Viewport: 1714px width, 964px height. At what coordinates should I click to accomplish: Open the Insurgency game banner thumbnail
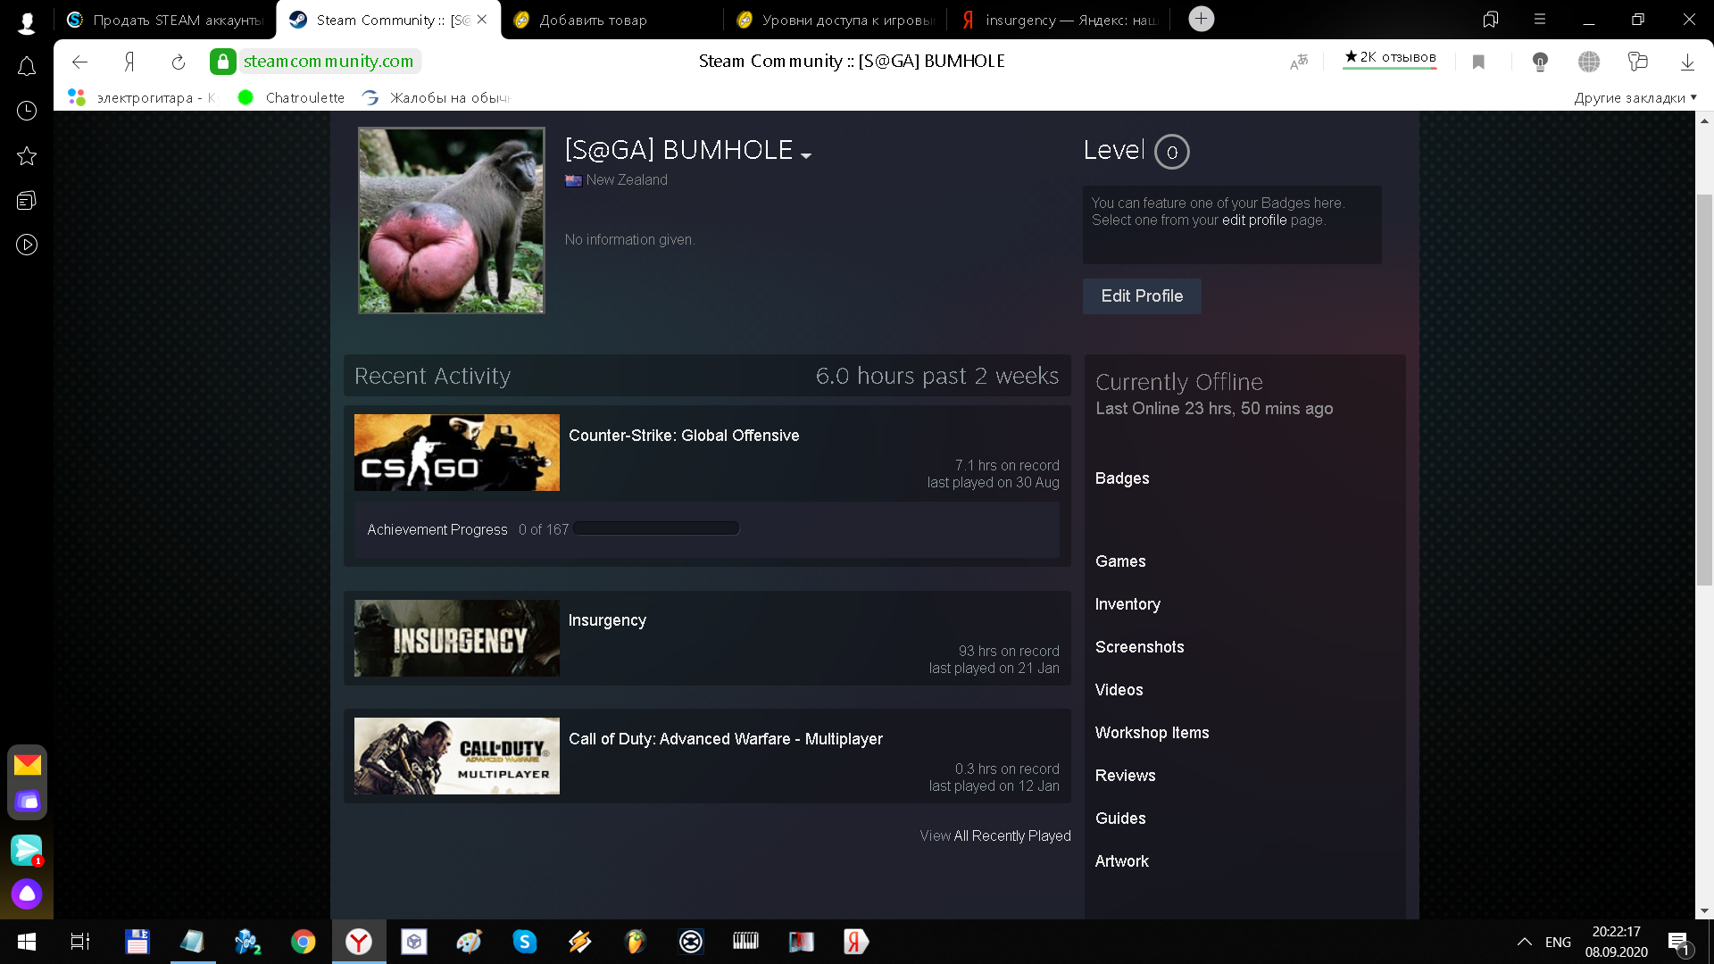tap(457, 638)
